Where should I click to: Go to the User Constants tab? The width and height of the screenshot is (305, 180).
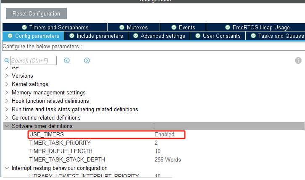pos(218,36)
